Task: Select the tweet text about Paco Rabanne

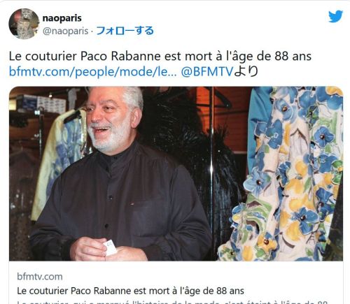Action: (x=160, y=56)
